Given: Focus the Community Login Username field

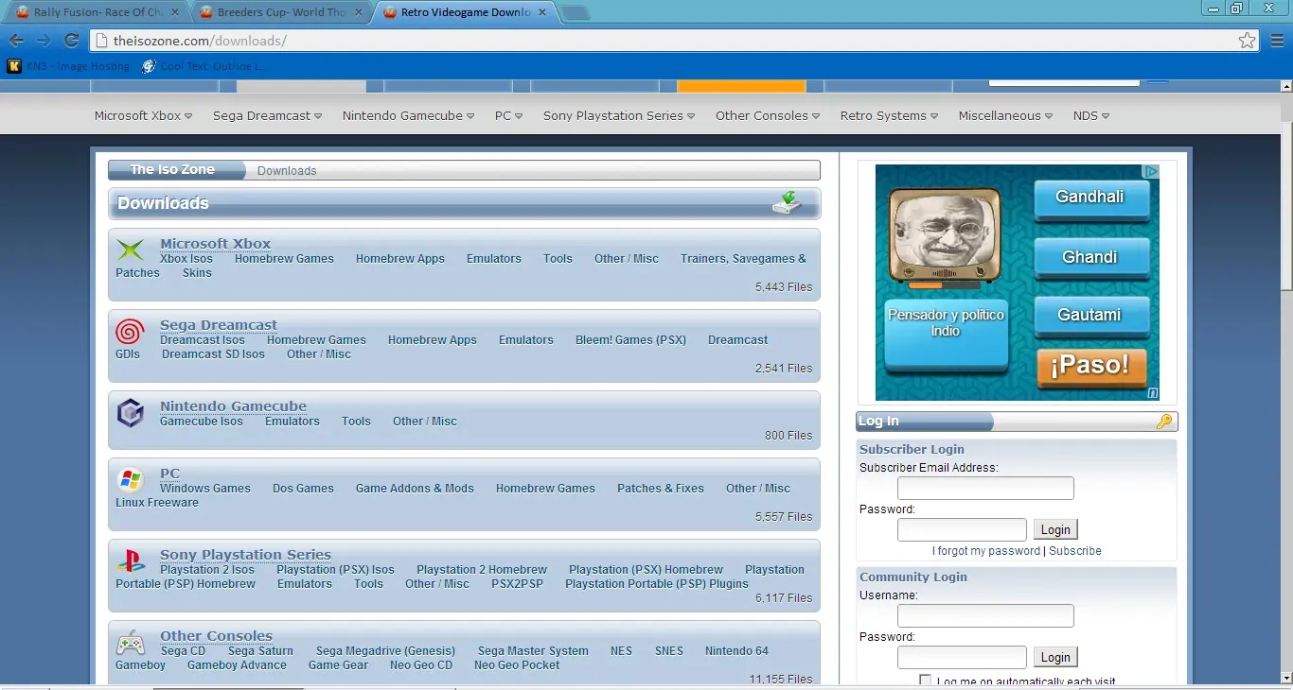Looking at the screenshot, I should pos(985,615).
